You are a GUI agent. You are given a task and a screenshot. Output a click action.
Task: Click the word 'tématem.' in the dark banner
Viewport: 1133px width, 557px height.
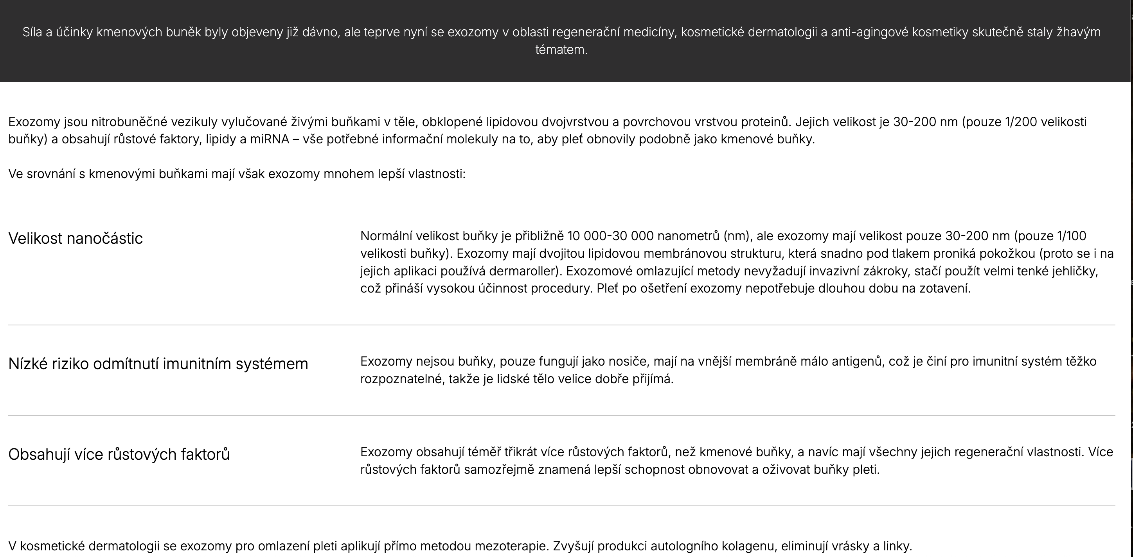561,50
